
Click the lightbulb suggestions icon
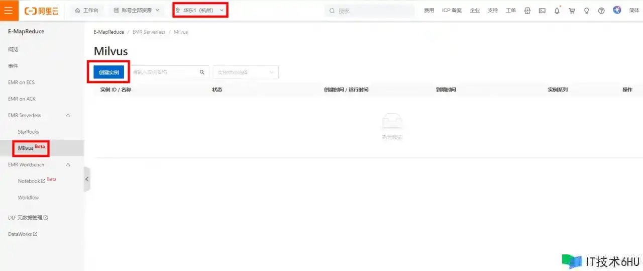click(x=586, y=11)
